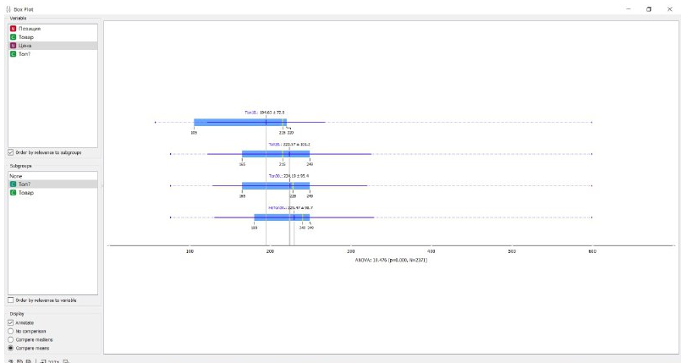Select the Топ? variable in Variable list
The height and width of the screenshot is (363, 687).
tap(52, 54)
